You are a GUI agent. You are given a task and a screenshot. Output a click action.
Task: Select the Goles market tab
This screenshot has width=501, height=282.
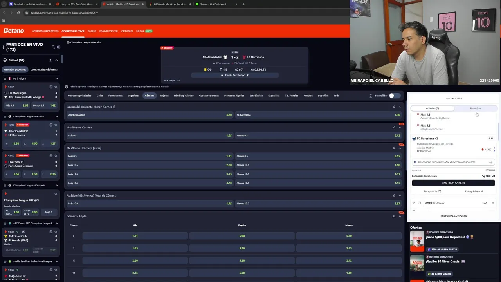[100, 96]
